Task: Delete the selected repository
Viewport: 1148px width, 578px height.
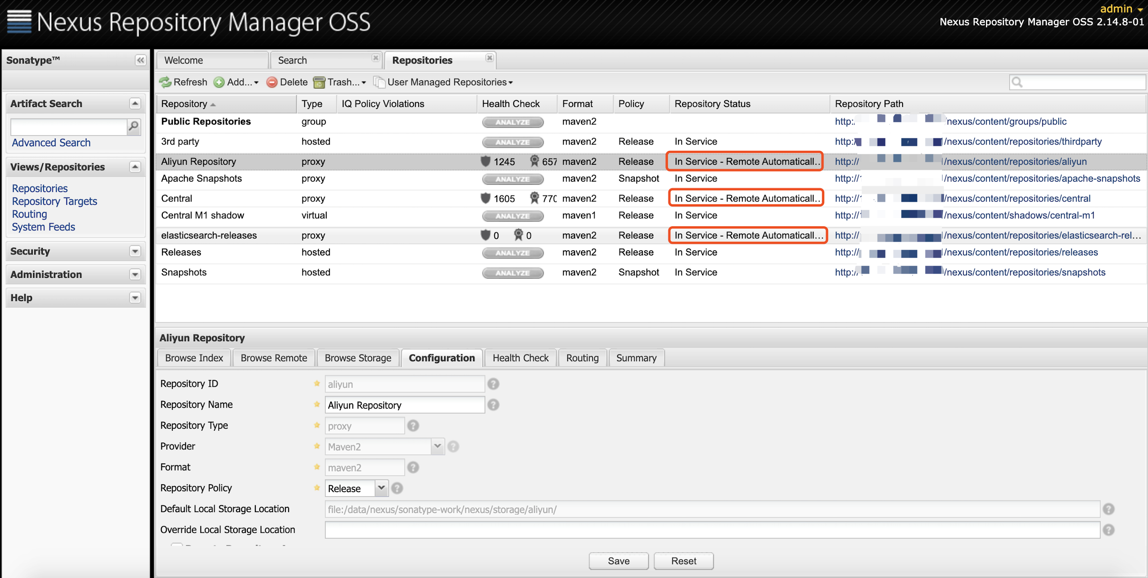Action: (287, 82)
